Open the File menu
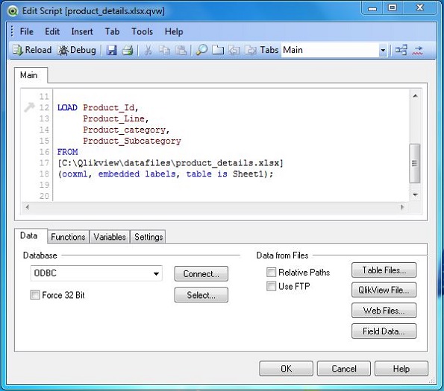Image resolution: width=444 pixels, height=391 pixels. (x=27, y=31)
